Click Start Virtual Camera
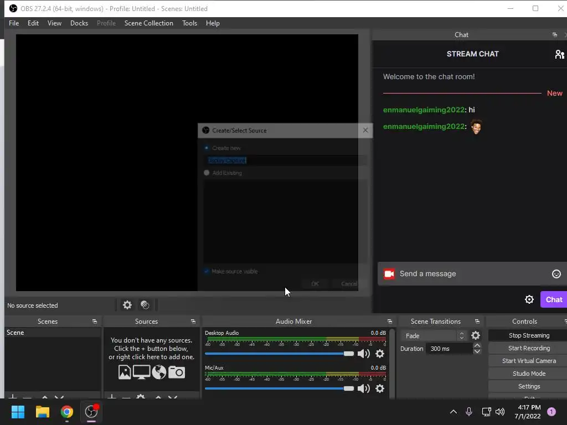567x425 pixels. (529, 361)
